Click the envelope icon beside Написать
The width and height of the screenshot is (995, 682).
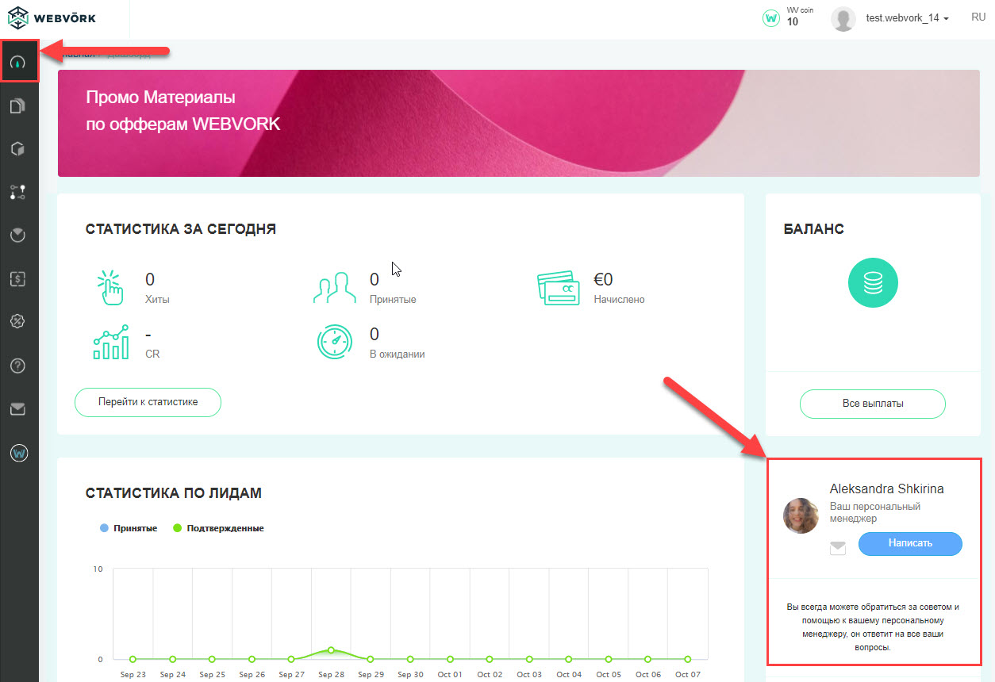pos(838,548)
